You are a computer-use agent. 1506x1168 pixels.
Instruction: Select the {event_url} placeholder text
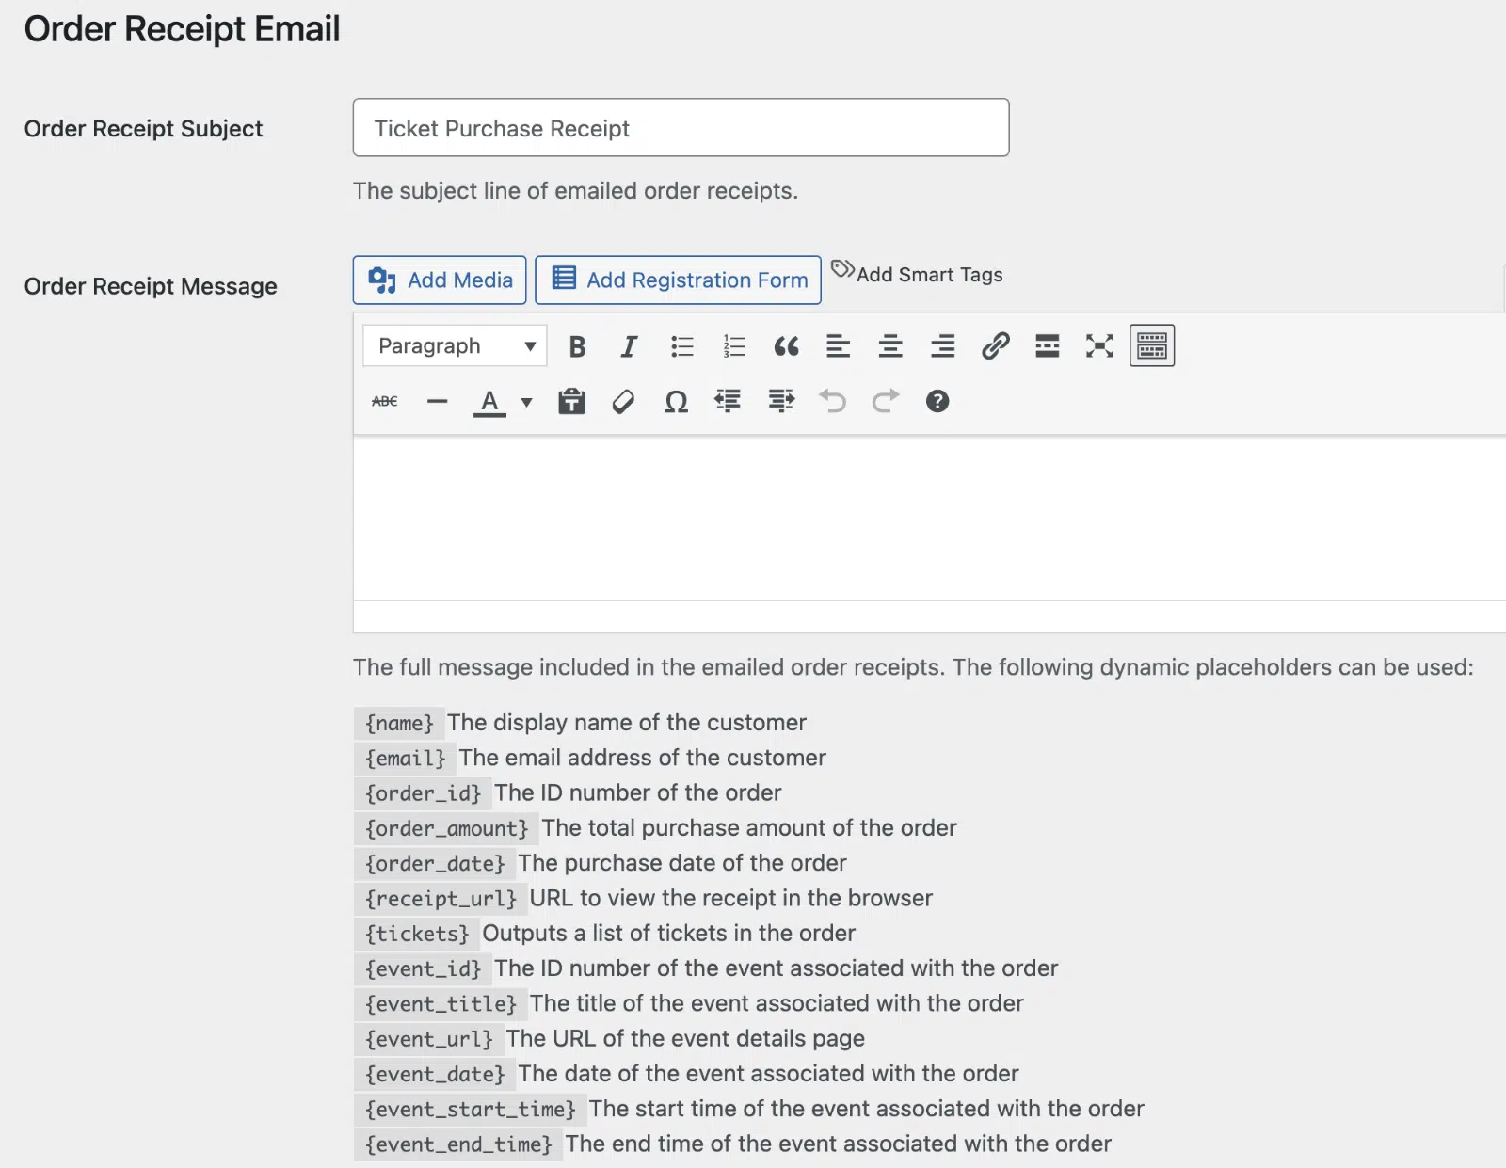tap(428, 1039)
